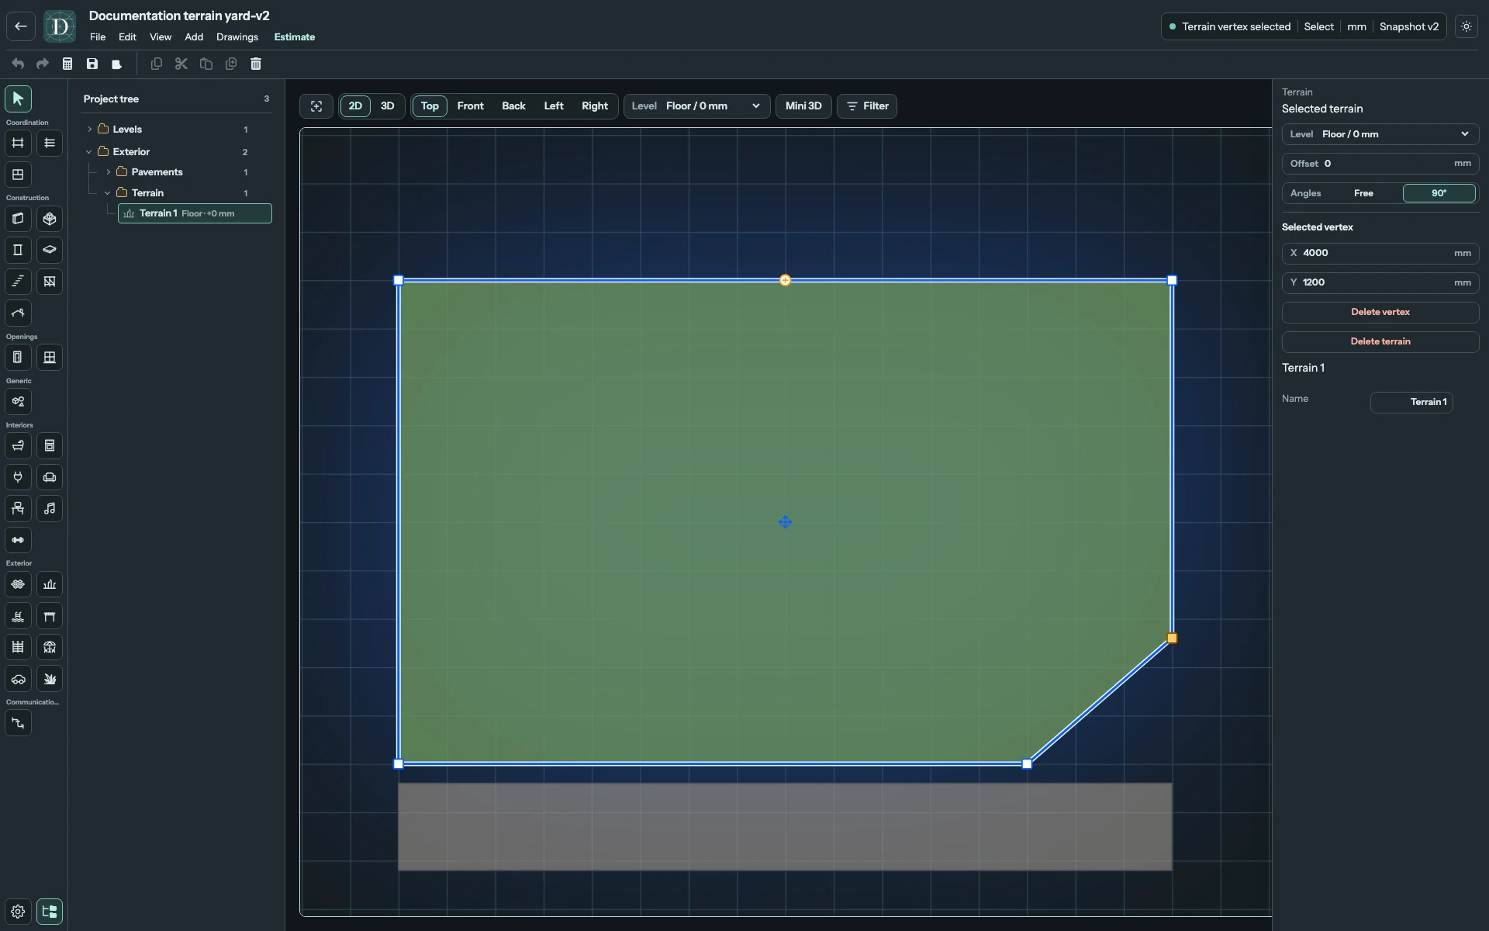Screen dimensions: 1489x931
Task: Open the Drawings menu
Action: [237, 37]
